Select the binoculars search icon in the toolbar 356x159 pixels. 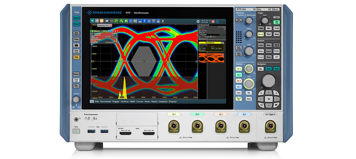point(126,21)
